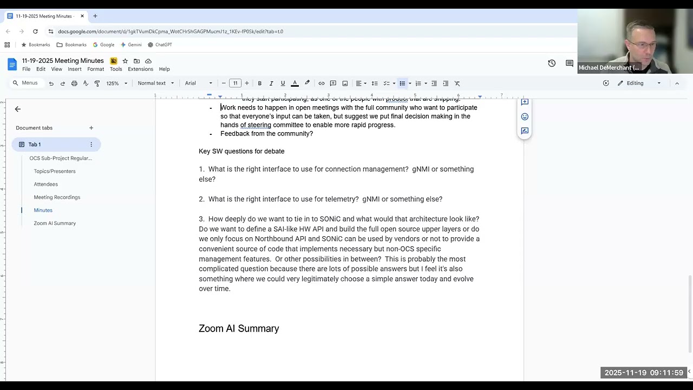Screen dimensions: 693x390
Task: Toggle italic formatting
Action: pyautogui.click(x=271, y=83)
